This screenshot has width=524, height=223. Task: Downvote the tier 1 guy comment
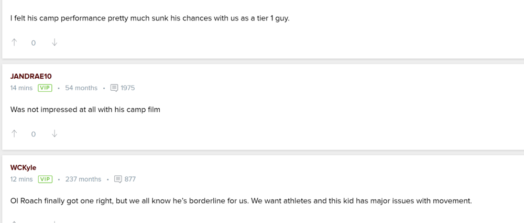click(54, 43)
